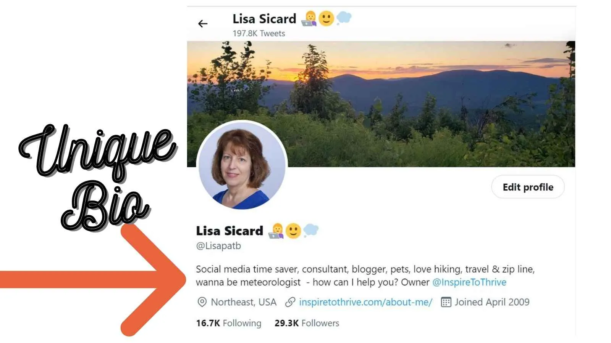The image size is (611, 343).
Task: Click the Lisa Sicard header title
Action: pos(264,19)
